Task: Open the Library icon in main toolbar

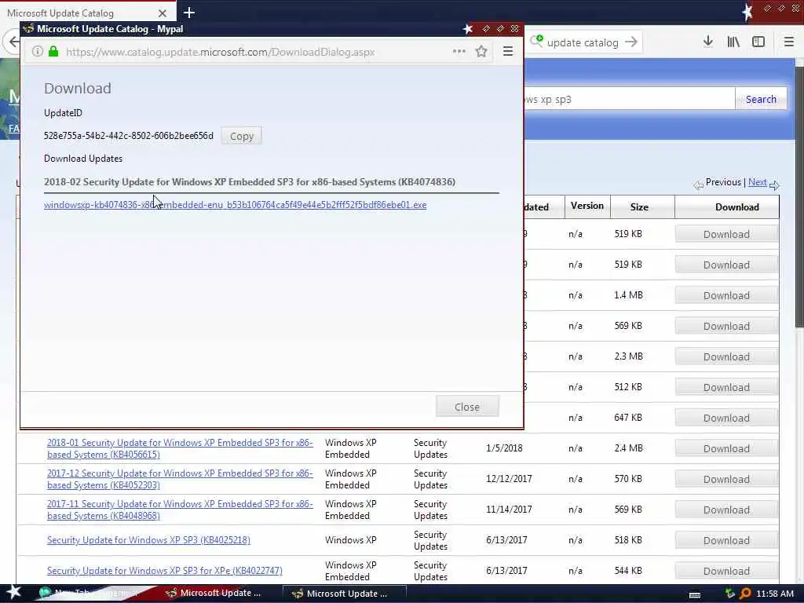Action: coord(733,42)
